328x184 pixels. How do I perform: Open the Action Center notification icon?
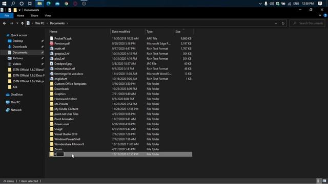(320, 4)
